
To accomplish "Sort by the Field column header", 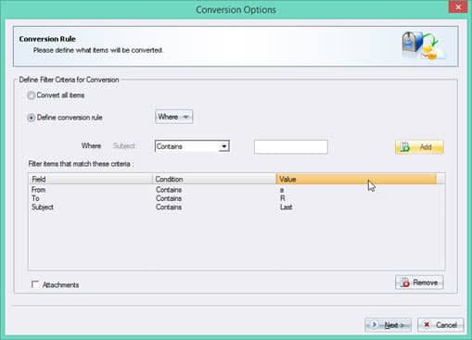I will click(x=91, y=179).
